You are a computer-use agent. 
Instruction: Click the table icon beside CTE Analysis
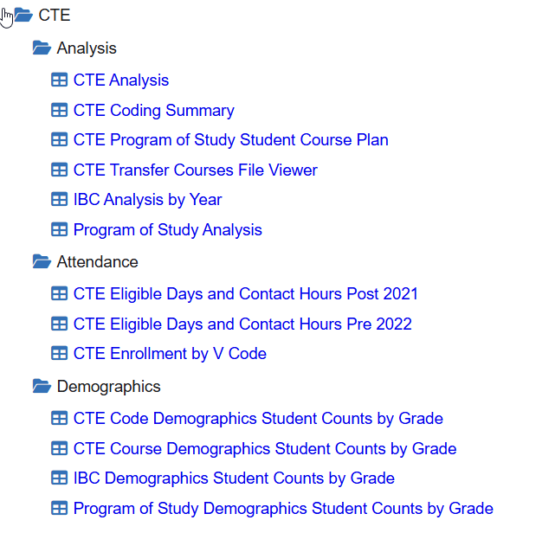tap(59, 80)
